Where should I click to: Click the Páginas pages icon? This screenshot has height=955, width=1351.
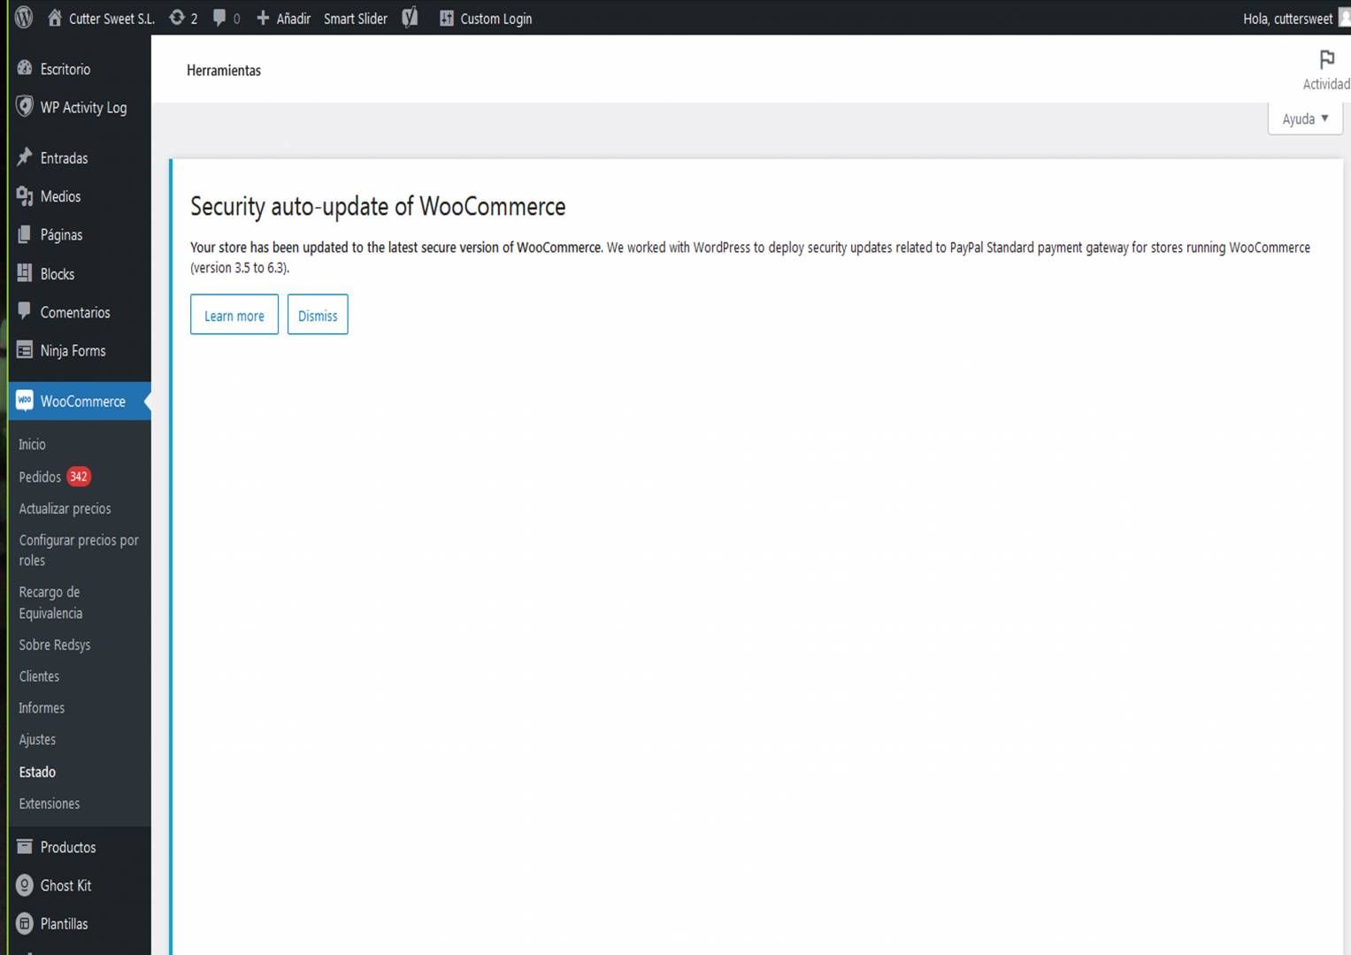(x=25, y=234)
